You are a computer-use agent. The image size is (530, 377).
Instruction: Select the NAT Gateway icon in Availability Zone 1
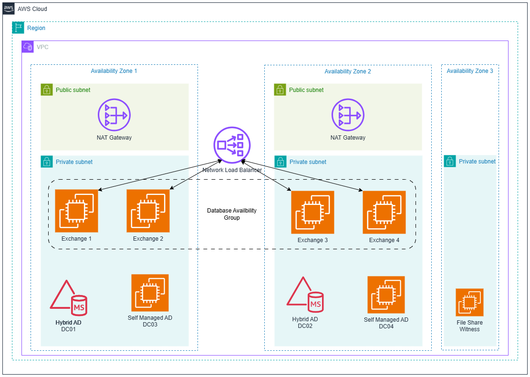pos(114,115)
